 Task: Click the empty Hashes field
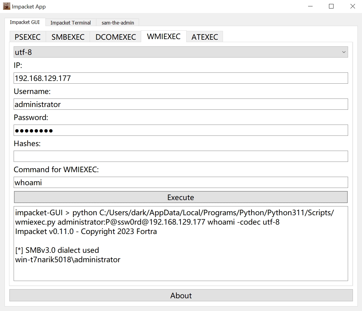tap(181, 156)
